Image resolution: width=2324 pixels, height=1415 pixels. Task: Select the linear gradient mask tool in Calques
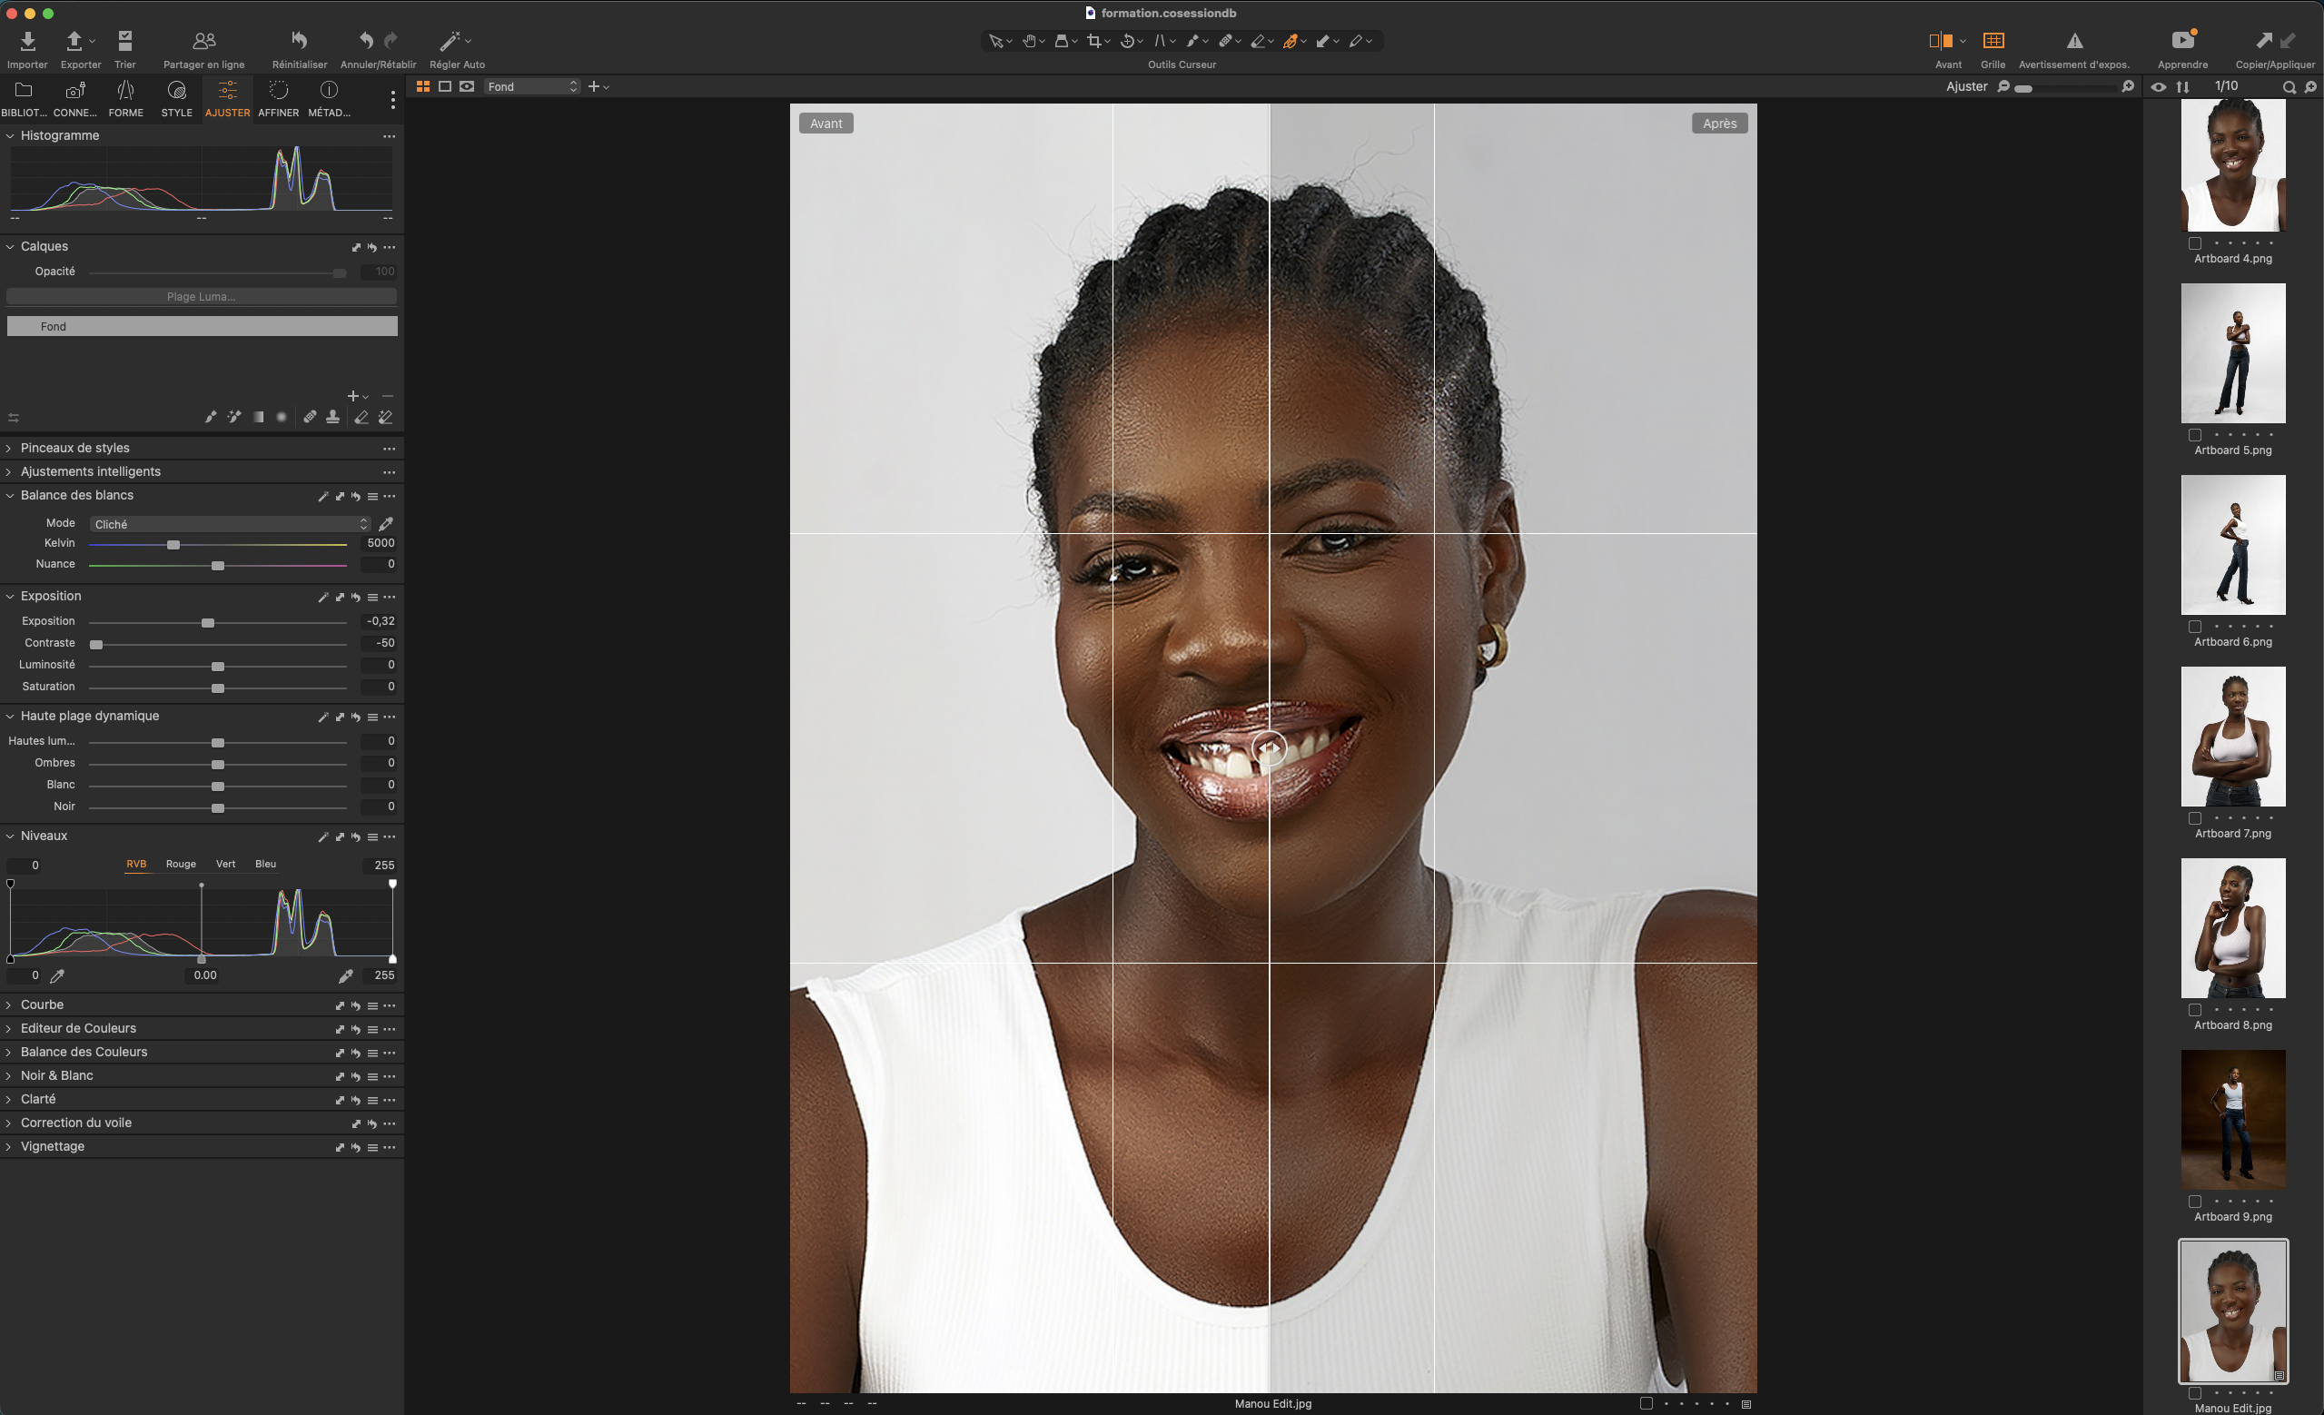tap(259, 417)
